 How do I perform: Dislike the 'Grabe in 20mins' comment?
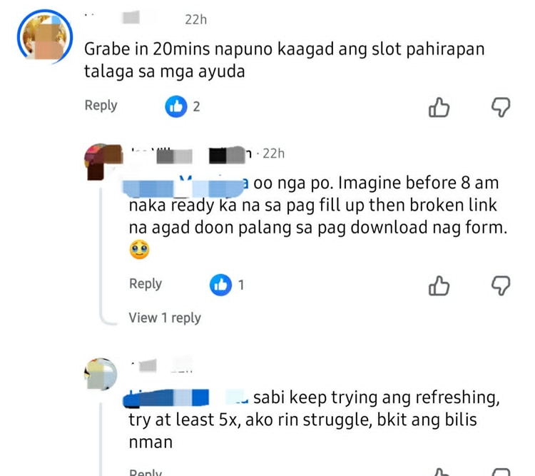[501, 108]
